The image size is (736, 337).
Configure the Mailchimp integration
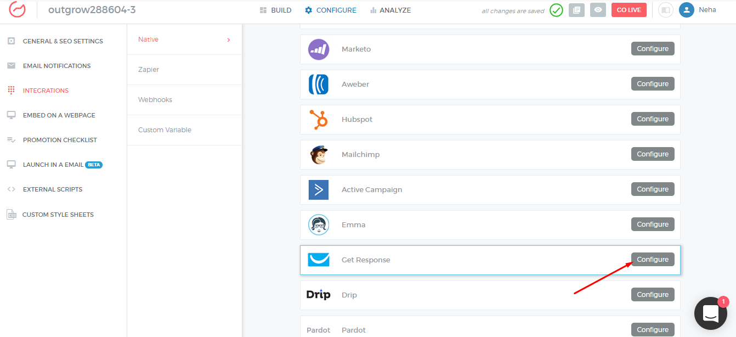pyautogui.click(x=653, y=154)
